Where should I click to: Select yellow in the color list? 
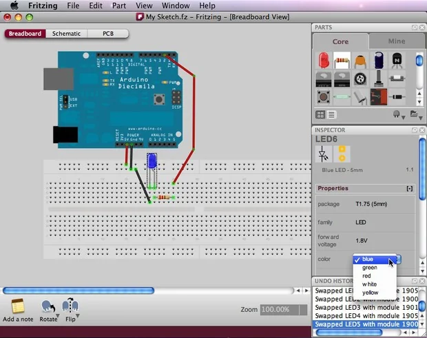point(371,292)
